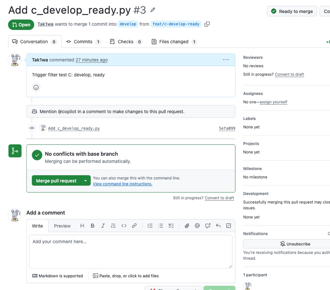Open the Commits tab
This screenshot has height=290, width=330.
83,42
